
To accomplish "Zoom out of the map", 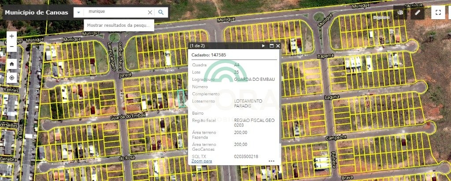I will (x=11, y=47).
